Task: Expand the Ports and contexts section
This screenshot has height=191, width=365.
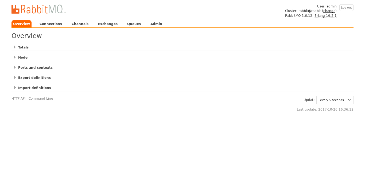Action: click(x=35, y=67)
